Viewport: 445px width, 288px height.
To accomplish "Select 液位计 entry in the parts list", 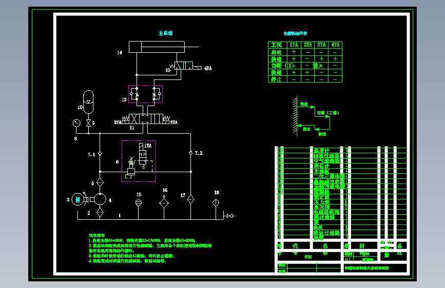I will [x=321, y=166].
